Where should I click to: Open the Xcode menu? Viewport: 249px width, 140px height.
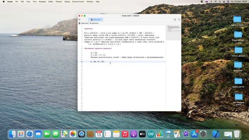10,2
